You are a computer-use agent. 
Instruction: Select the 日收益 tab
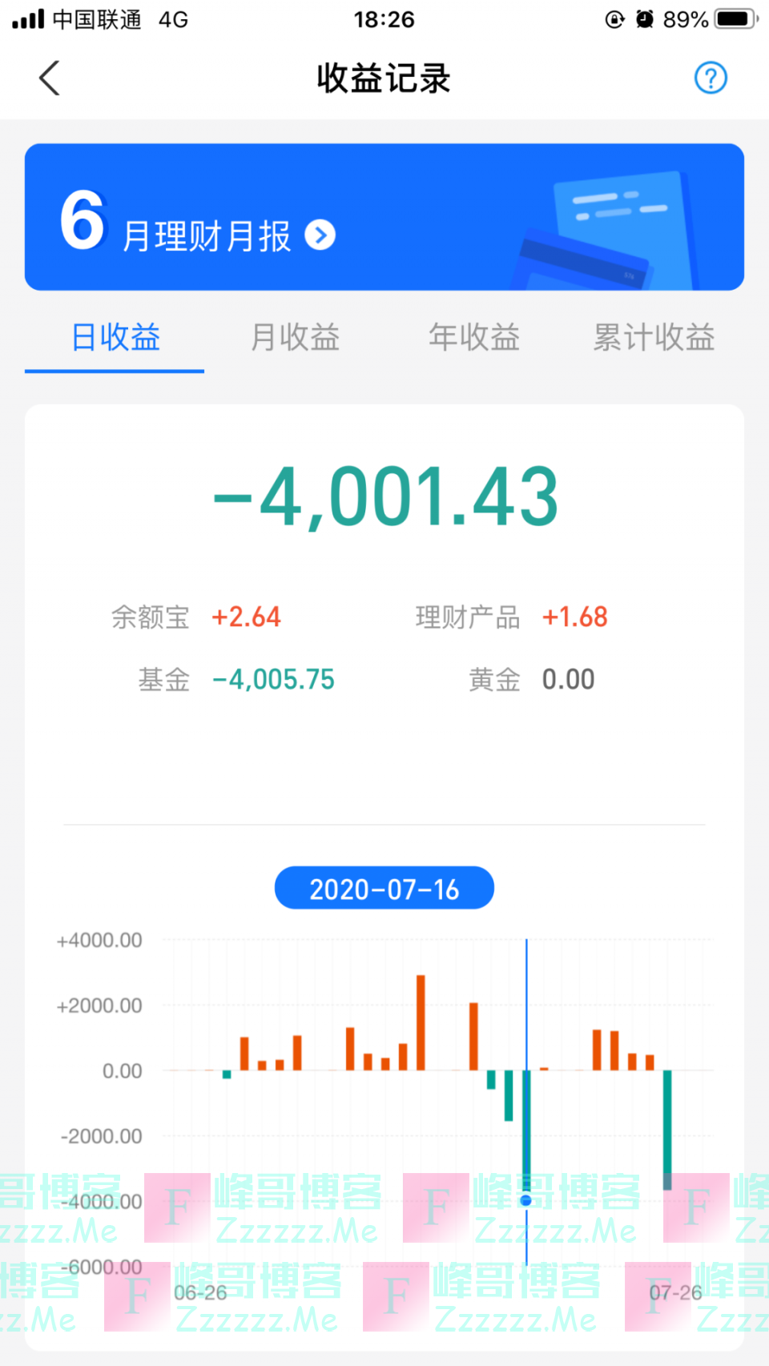[115, 338]
